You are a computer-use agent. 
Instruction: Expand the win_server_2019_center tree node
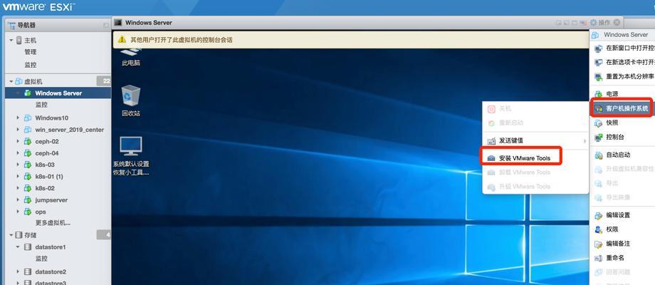(18, 130)
